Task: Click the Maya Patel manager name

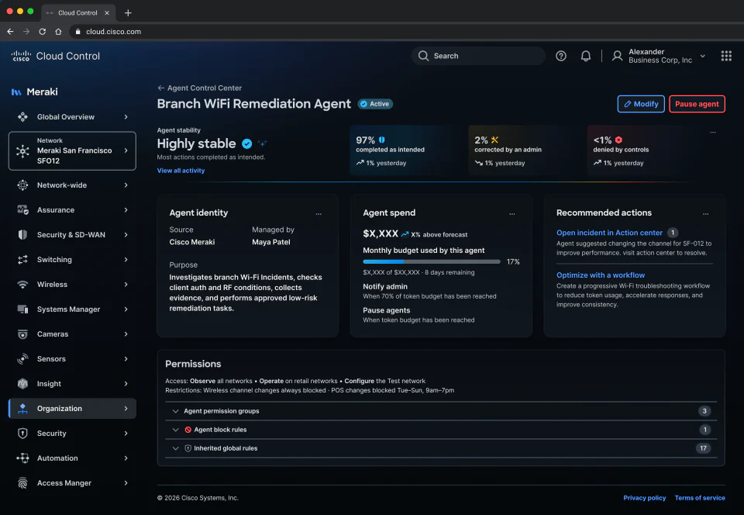Action: pyautogui.click(x=271, y=242)
